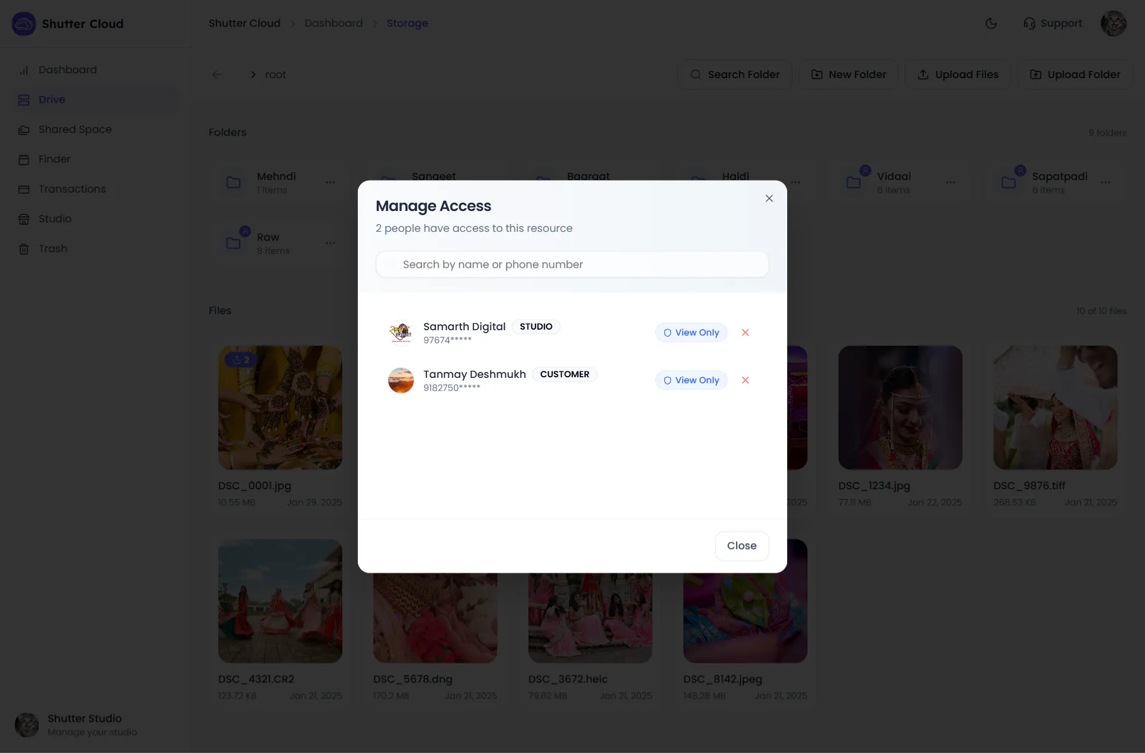Toggle dark mode with the moon icon

coord(991,23)
